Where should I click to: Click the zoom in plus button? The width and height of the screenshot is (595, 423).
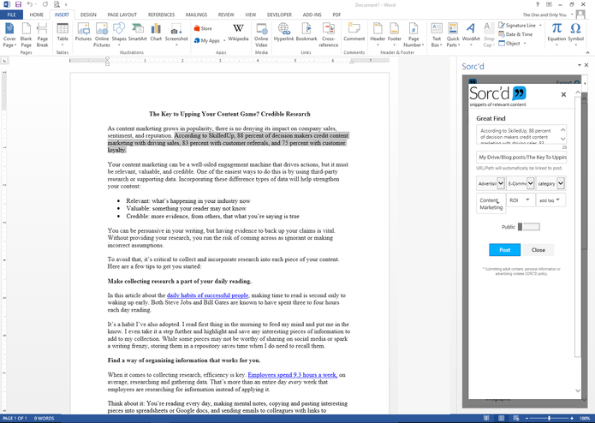click(x=572, y=418)
